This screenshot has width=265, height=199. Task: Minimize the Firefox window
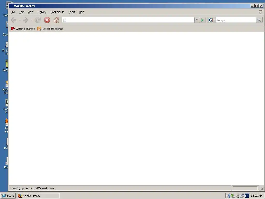point(252,6)
